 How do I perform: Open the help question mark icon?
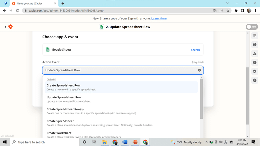255,45
